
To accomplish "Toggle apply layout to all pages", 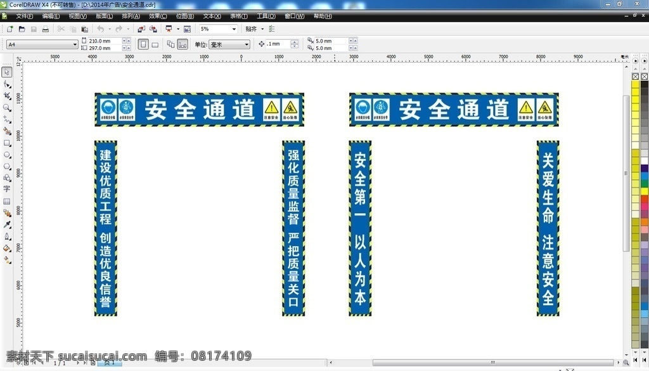I will [170, 44].
